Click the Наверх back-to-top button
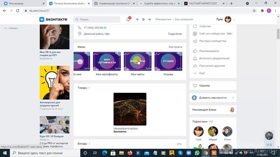 click(10, 28)
